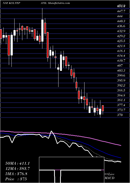This screenshot has height=183, width=130.
Task: Click inside the MACD histogram box
Action: [71, 170]
